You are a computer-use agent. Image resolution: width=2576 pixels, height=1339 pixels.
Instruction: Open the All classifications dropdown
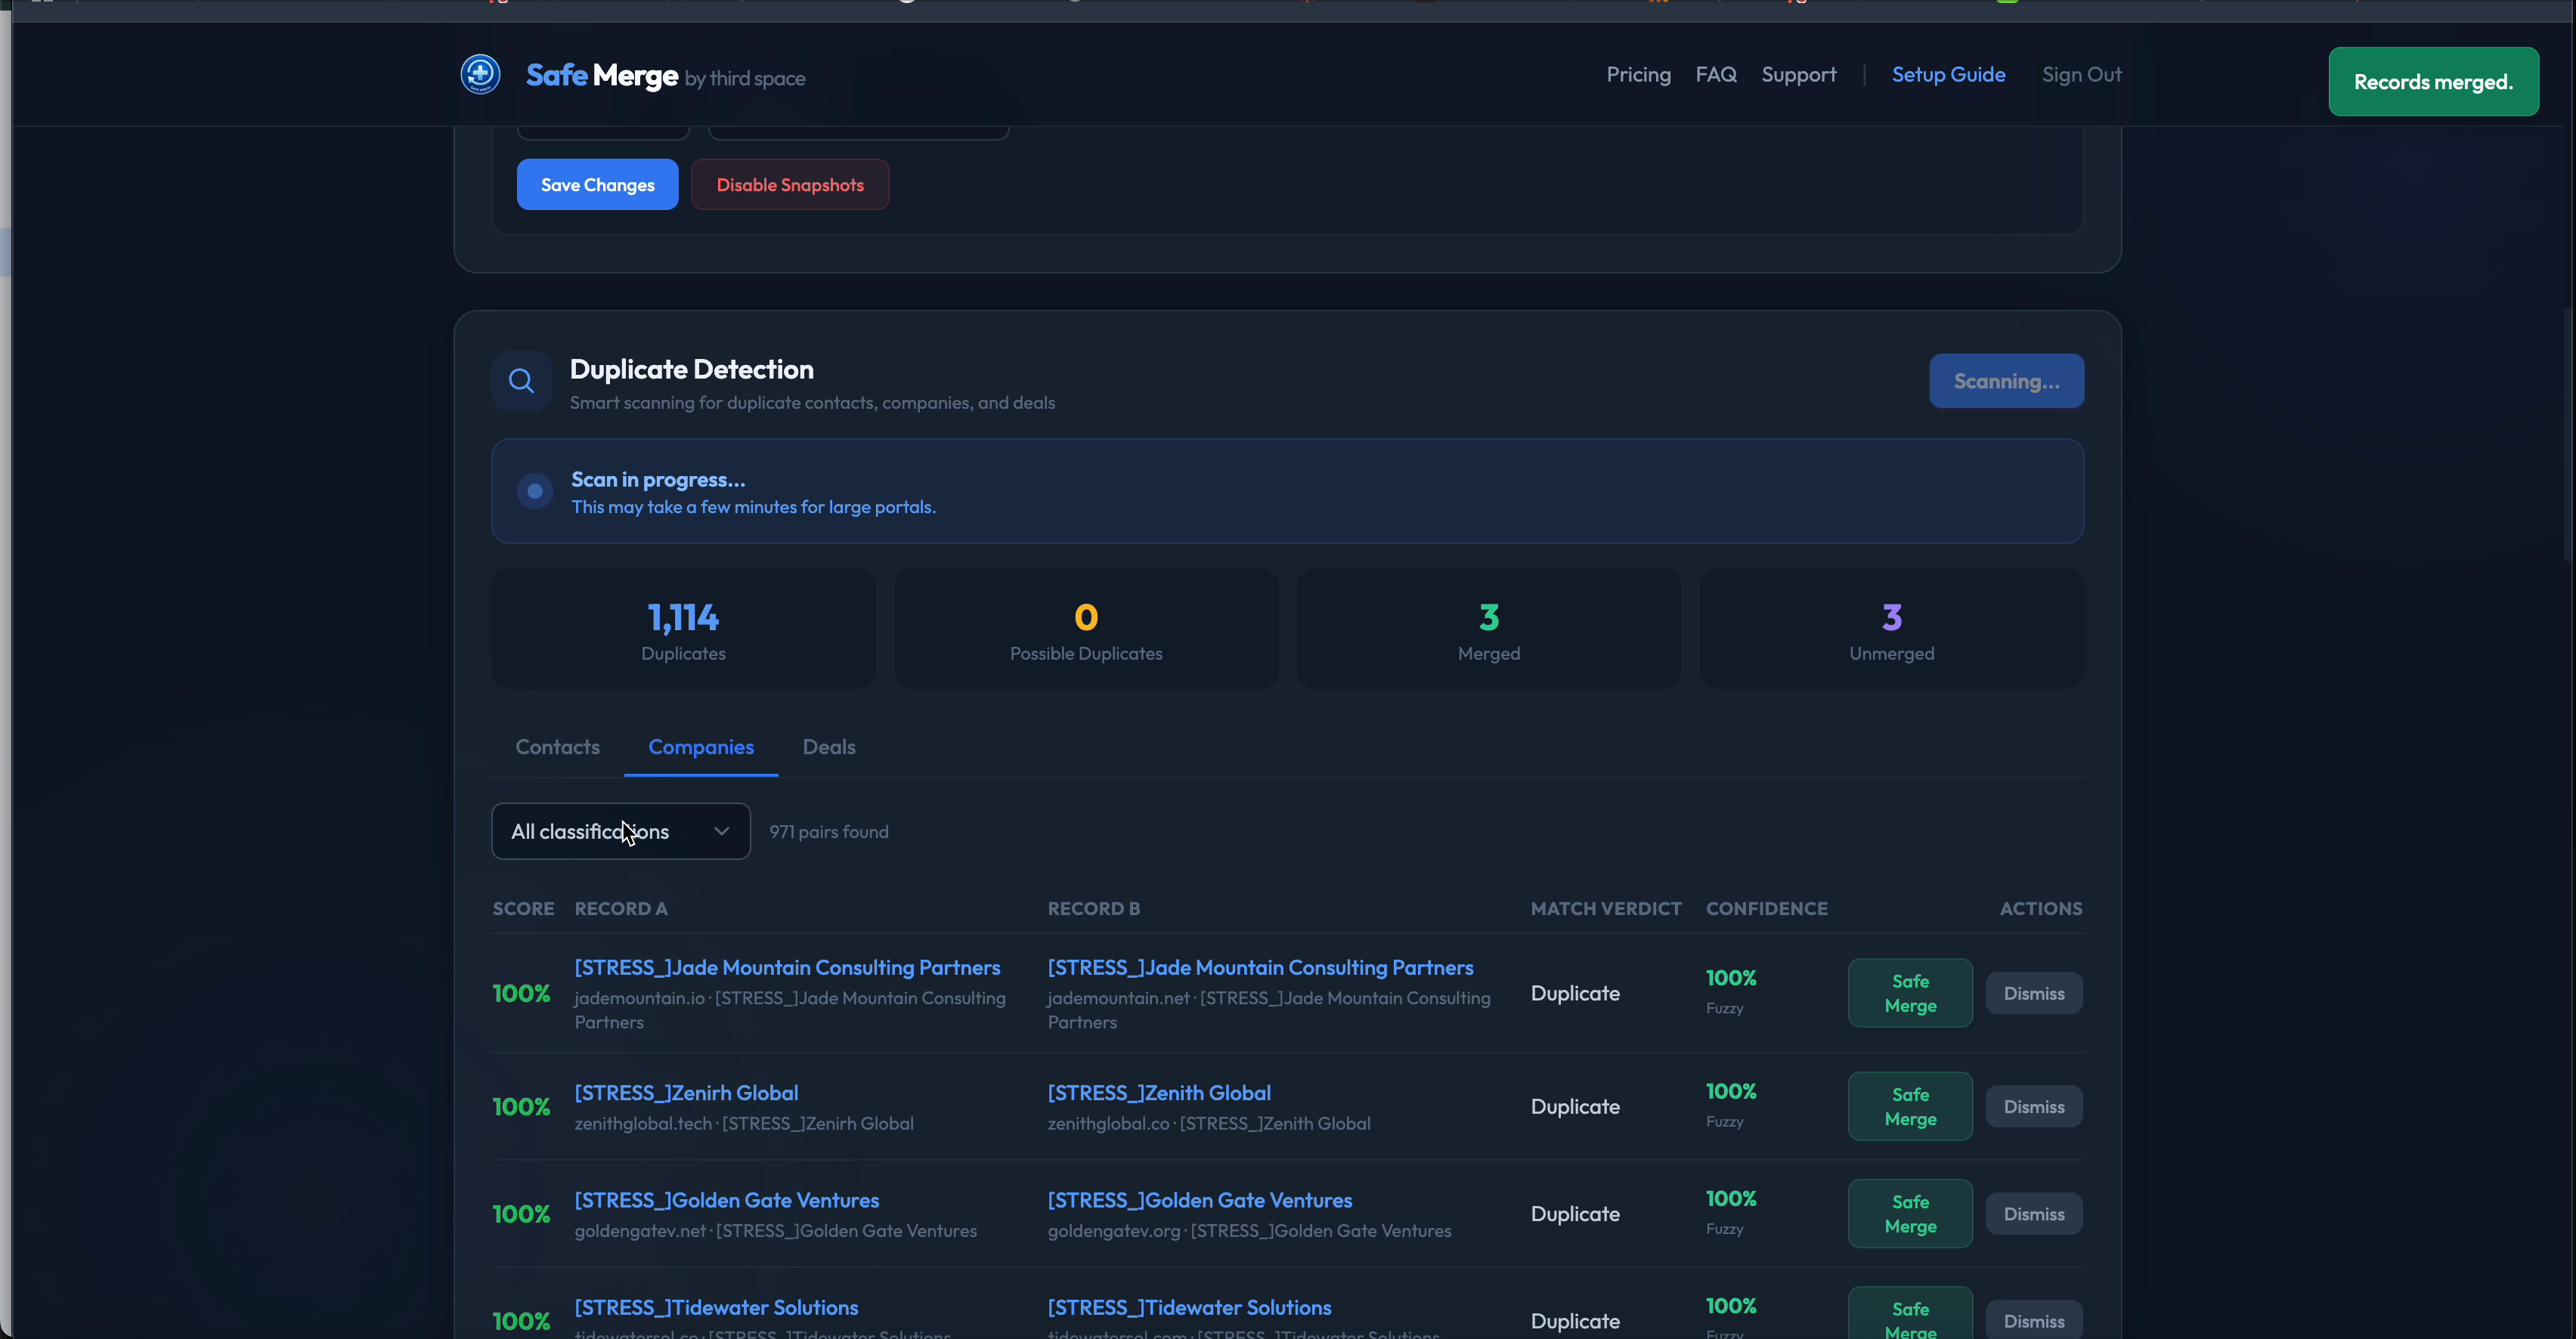[x=621, y=831]
